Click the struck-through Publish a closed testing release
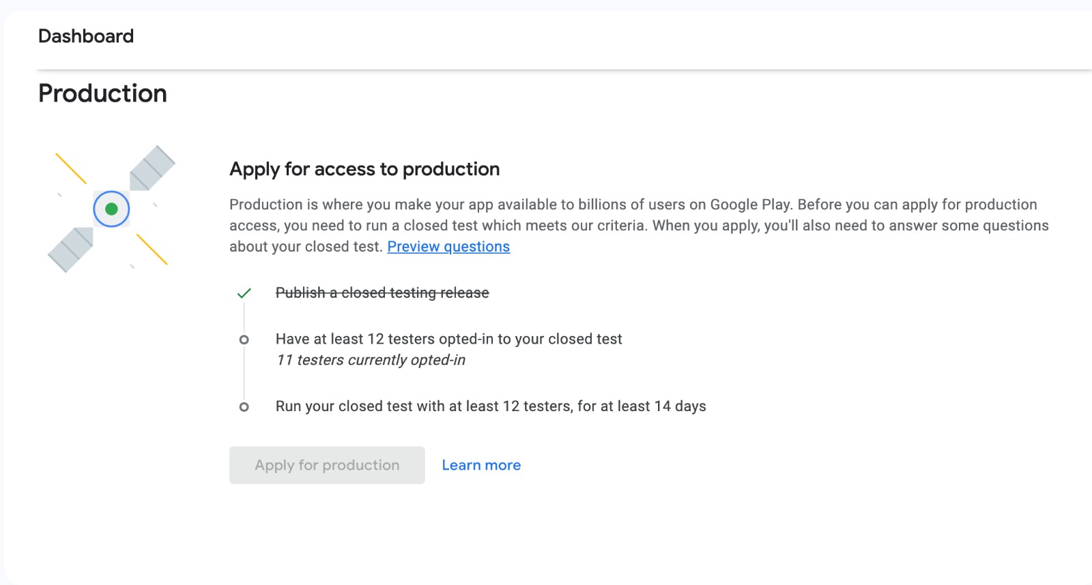The height and width of the screenshot is (585, 1092). 382,292
